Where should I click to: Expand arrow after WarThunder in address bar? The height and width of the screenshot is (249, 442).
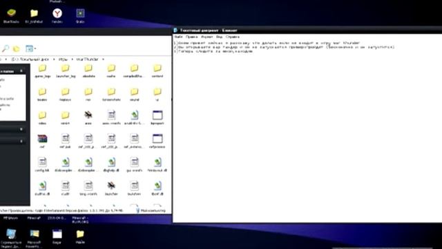coord(103,59)
